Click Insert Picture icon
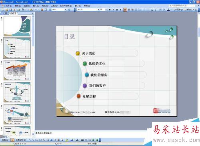The width and height of the screenshot is (200, 146). (x=62, y=140)
